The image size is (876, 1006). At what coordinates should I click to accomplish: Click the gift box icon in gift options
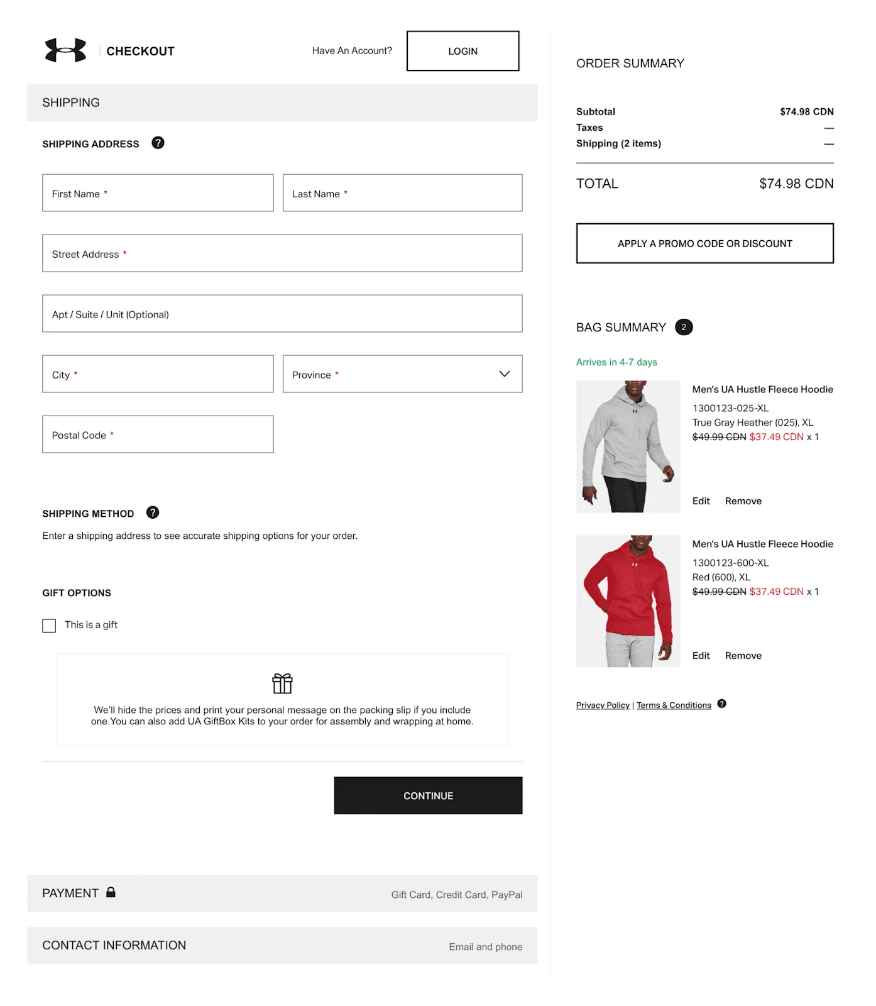[283, 684]
